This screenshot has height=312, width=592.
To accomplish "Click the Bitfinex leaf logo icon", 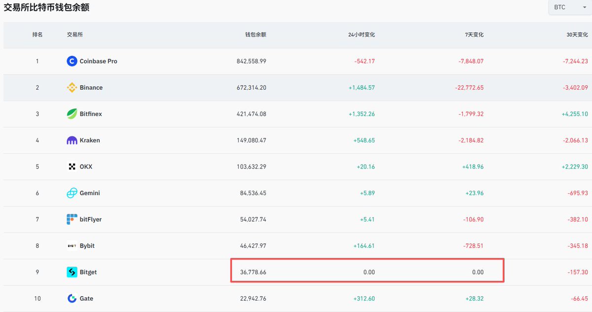I will (x=72, y=114).
